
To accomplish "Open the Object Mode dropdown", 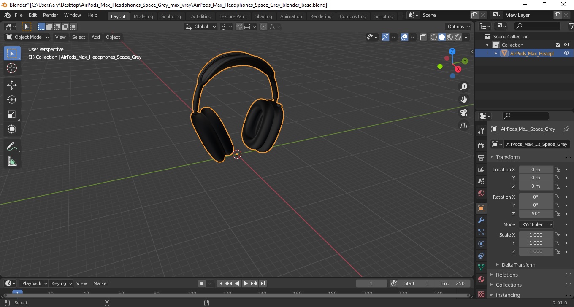I will point(27,37).
